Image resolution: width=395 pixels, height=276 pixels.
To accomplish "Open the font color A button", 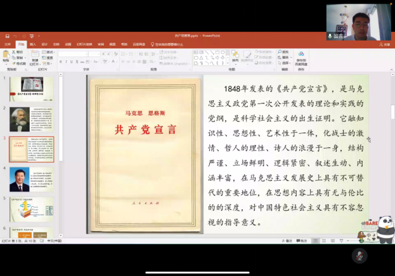I will pyautogui.click(x=113, y=62).
